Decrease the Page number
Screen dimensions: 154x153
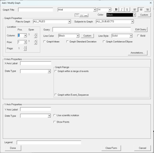[x=25, y=50]
